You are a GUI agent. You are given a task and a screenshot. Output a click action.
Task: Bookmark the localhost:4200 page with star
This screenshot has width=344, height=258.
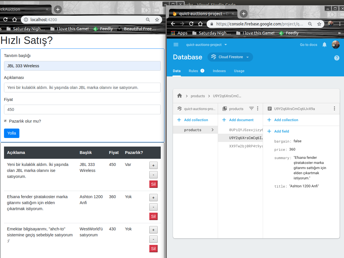click(157, 20)
